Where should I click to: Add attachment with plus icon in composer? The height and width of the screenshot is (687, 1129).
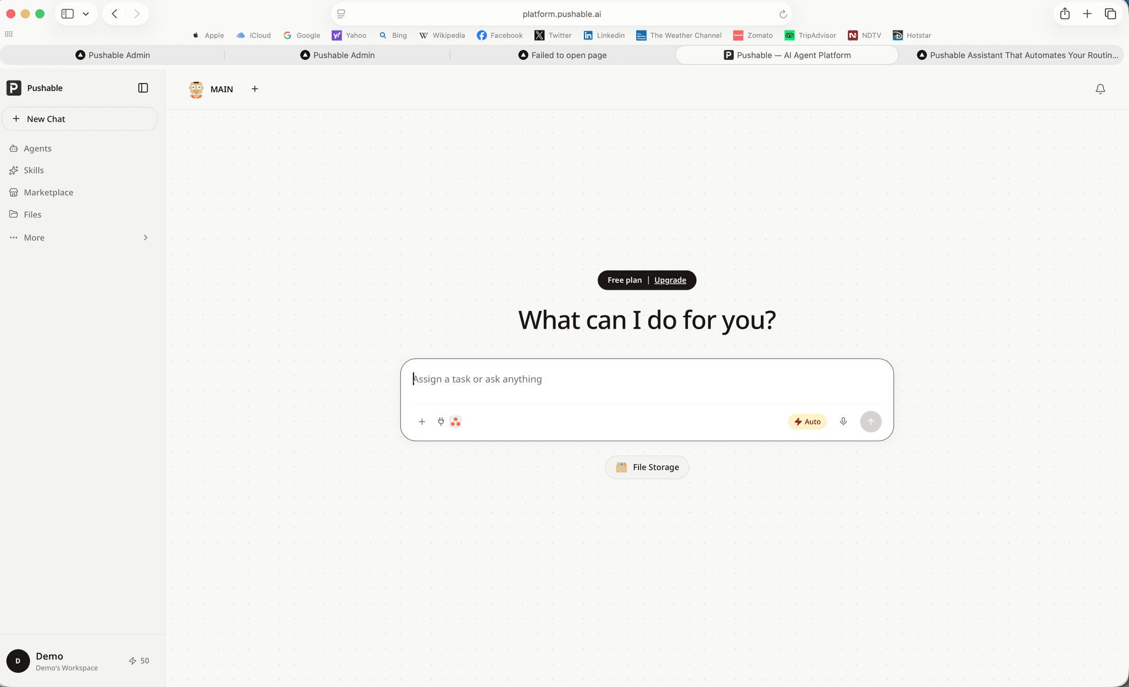[x=422, y=421]
